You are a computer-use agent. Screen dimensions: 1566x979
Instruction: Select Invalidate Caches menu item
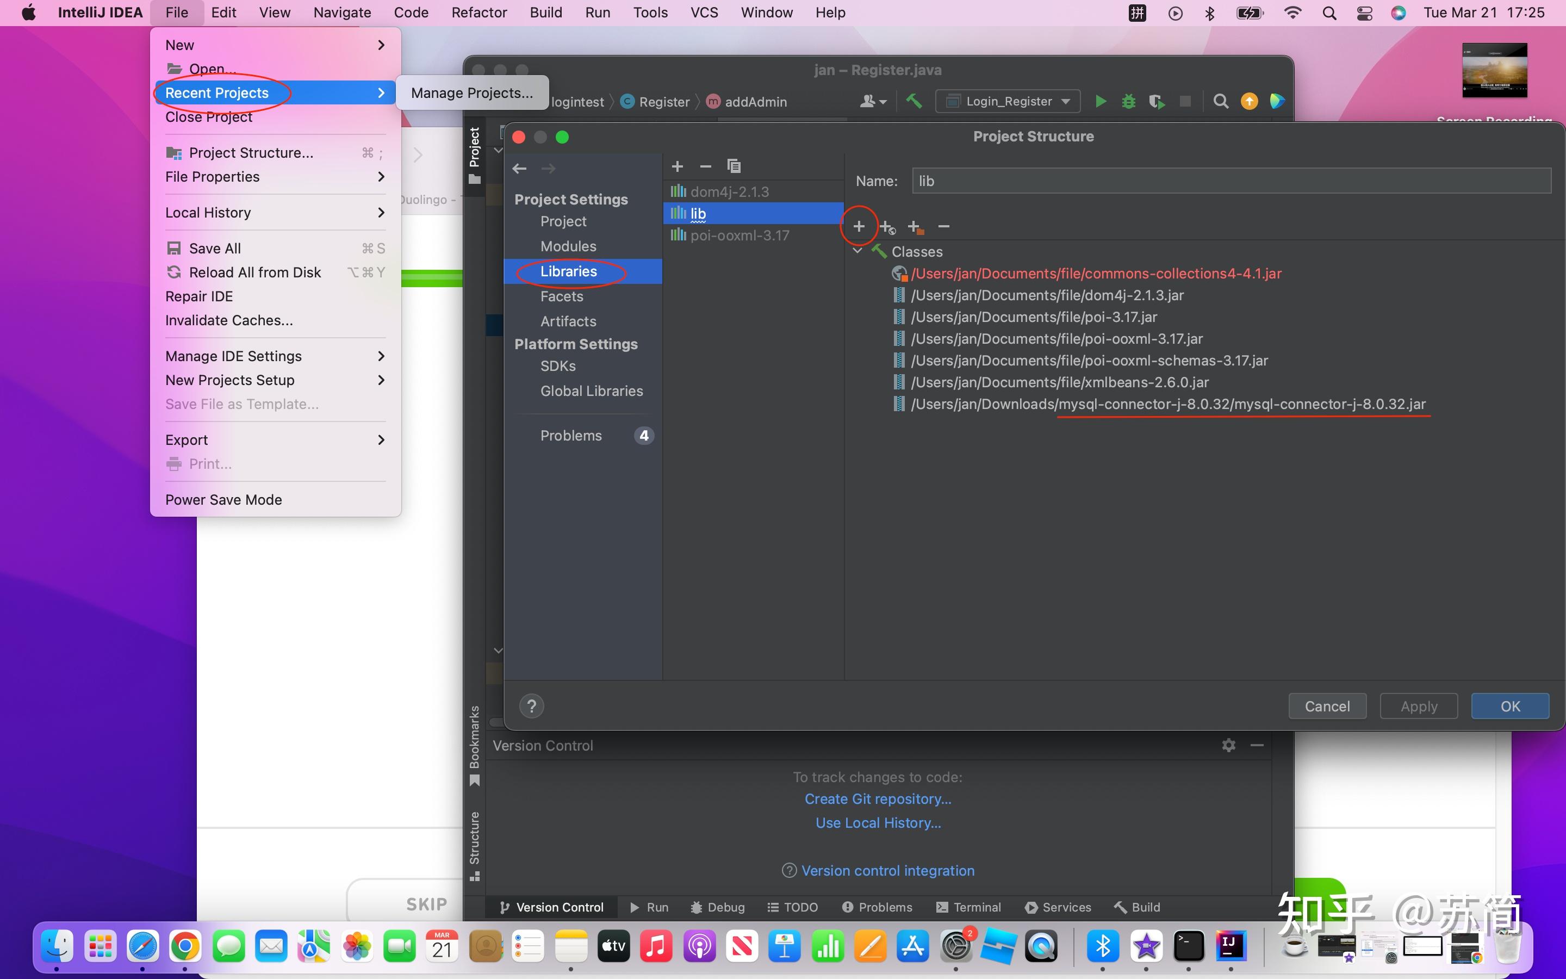click(229, 320)
